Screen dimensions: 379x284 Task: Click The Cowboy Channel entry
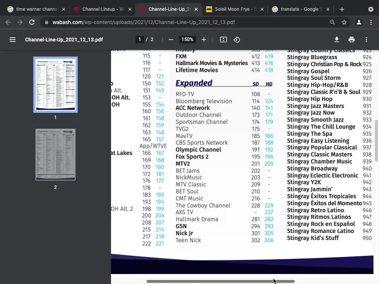point(203,206)
